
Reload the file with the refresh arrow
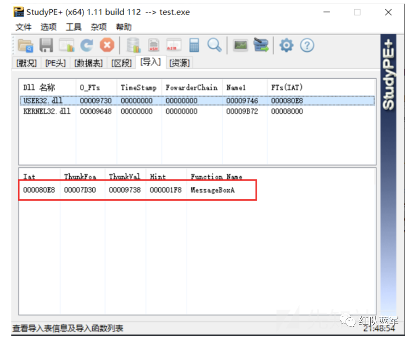pyautogui.click(x=87, y=45)
